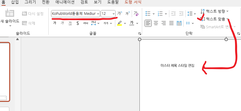
Task: Open font color dropdown arrow
Action: pos(137,23)
